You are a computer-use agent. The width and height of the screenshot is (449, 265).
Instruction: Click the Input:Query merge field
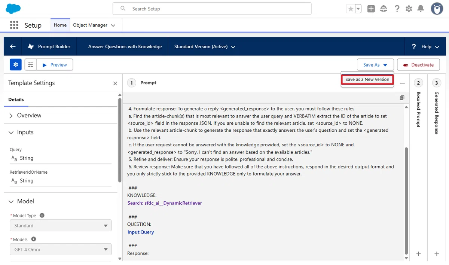(x=141, y=232)
